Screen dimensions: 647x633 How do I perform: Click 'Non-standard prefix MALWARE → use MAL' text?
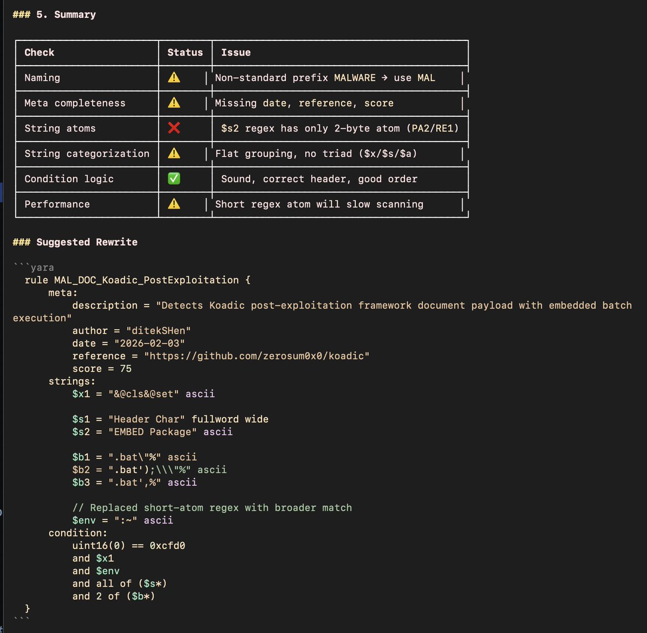pos(325,78)
